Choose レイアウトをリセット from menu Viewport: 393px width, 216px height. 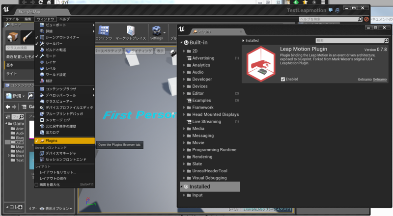(65, 172)
